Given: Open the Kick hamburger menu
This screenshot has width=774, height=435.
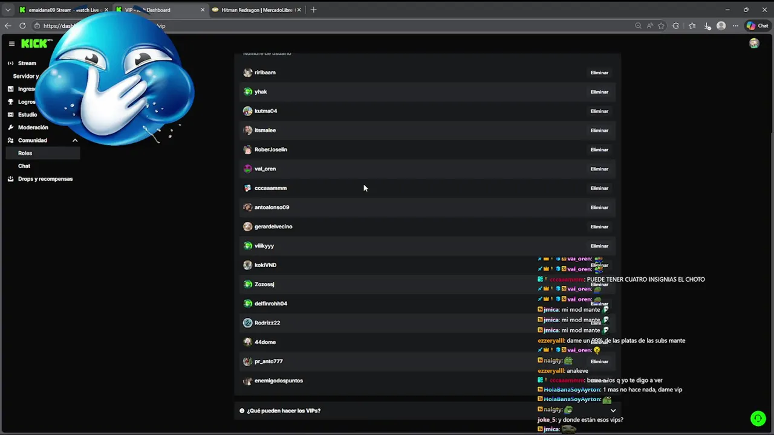Looking at the screenshot, I should (x=11, y=43).
